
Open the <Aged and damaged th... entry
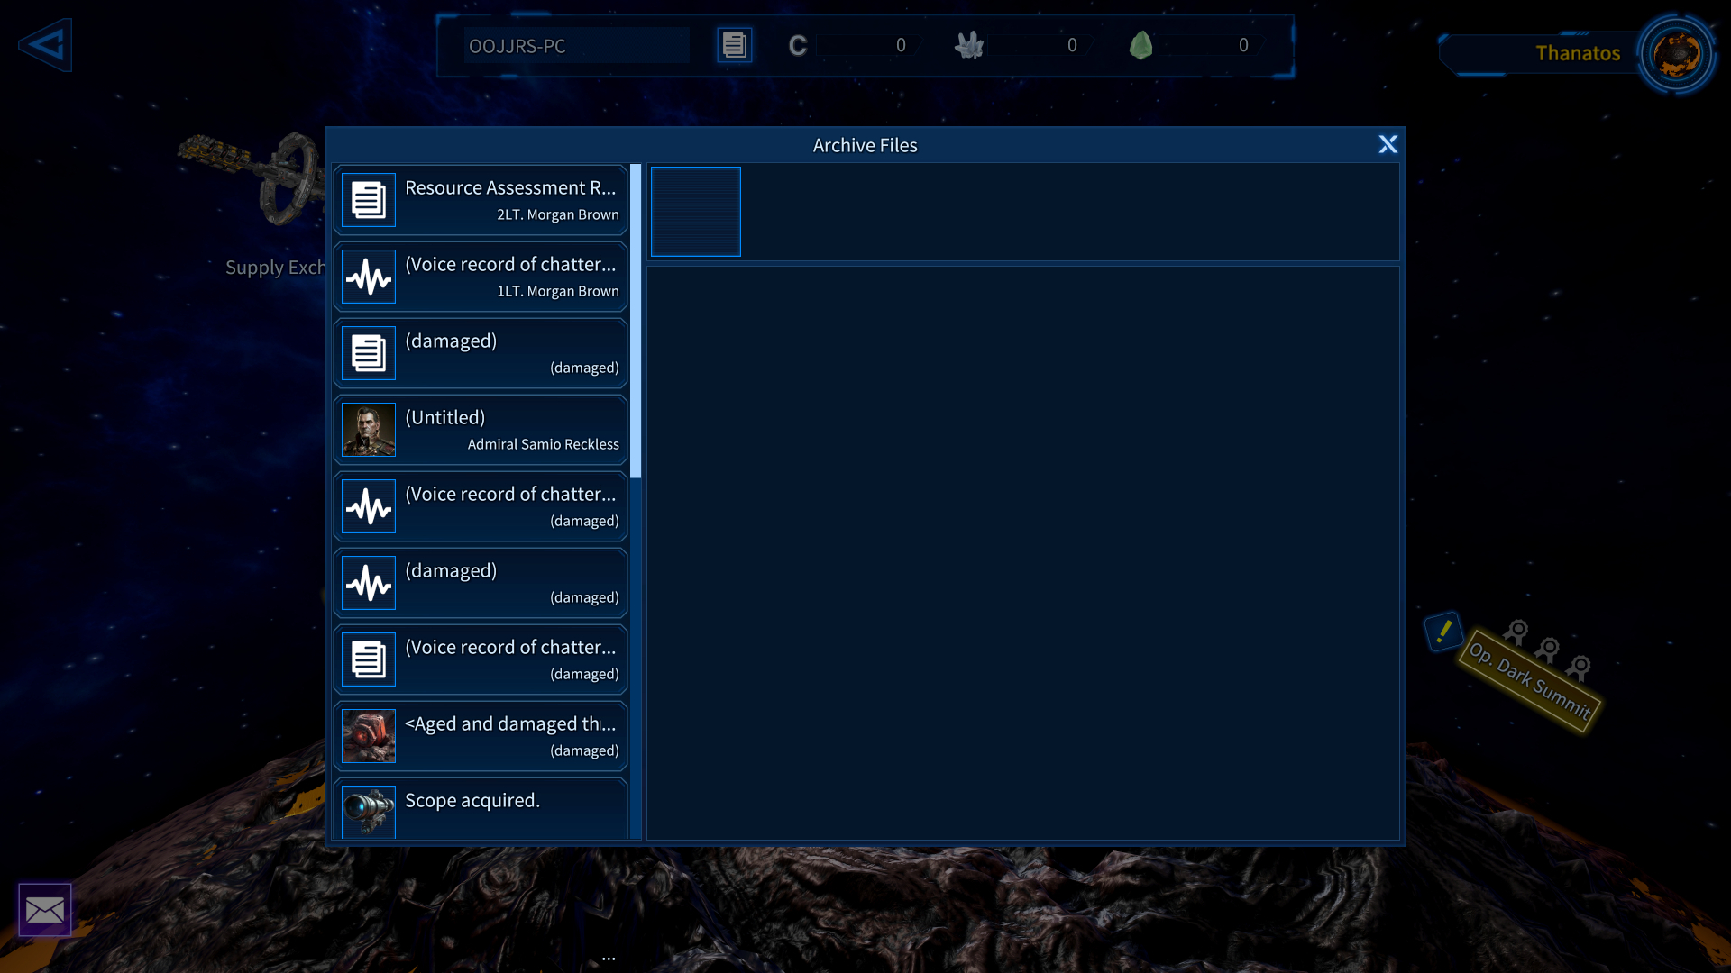[481, 736]
